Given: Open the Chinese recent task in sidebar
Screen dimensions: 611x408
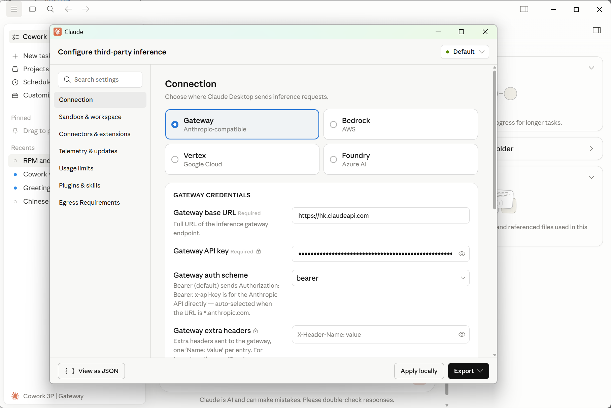Looking at the screenshot, I should (30, 201).
